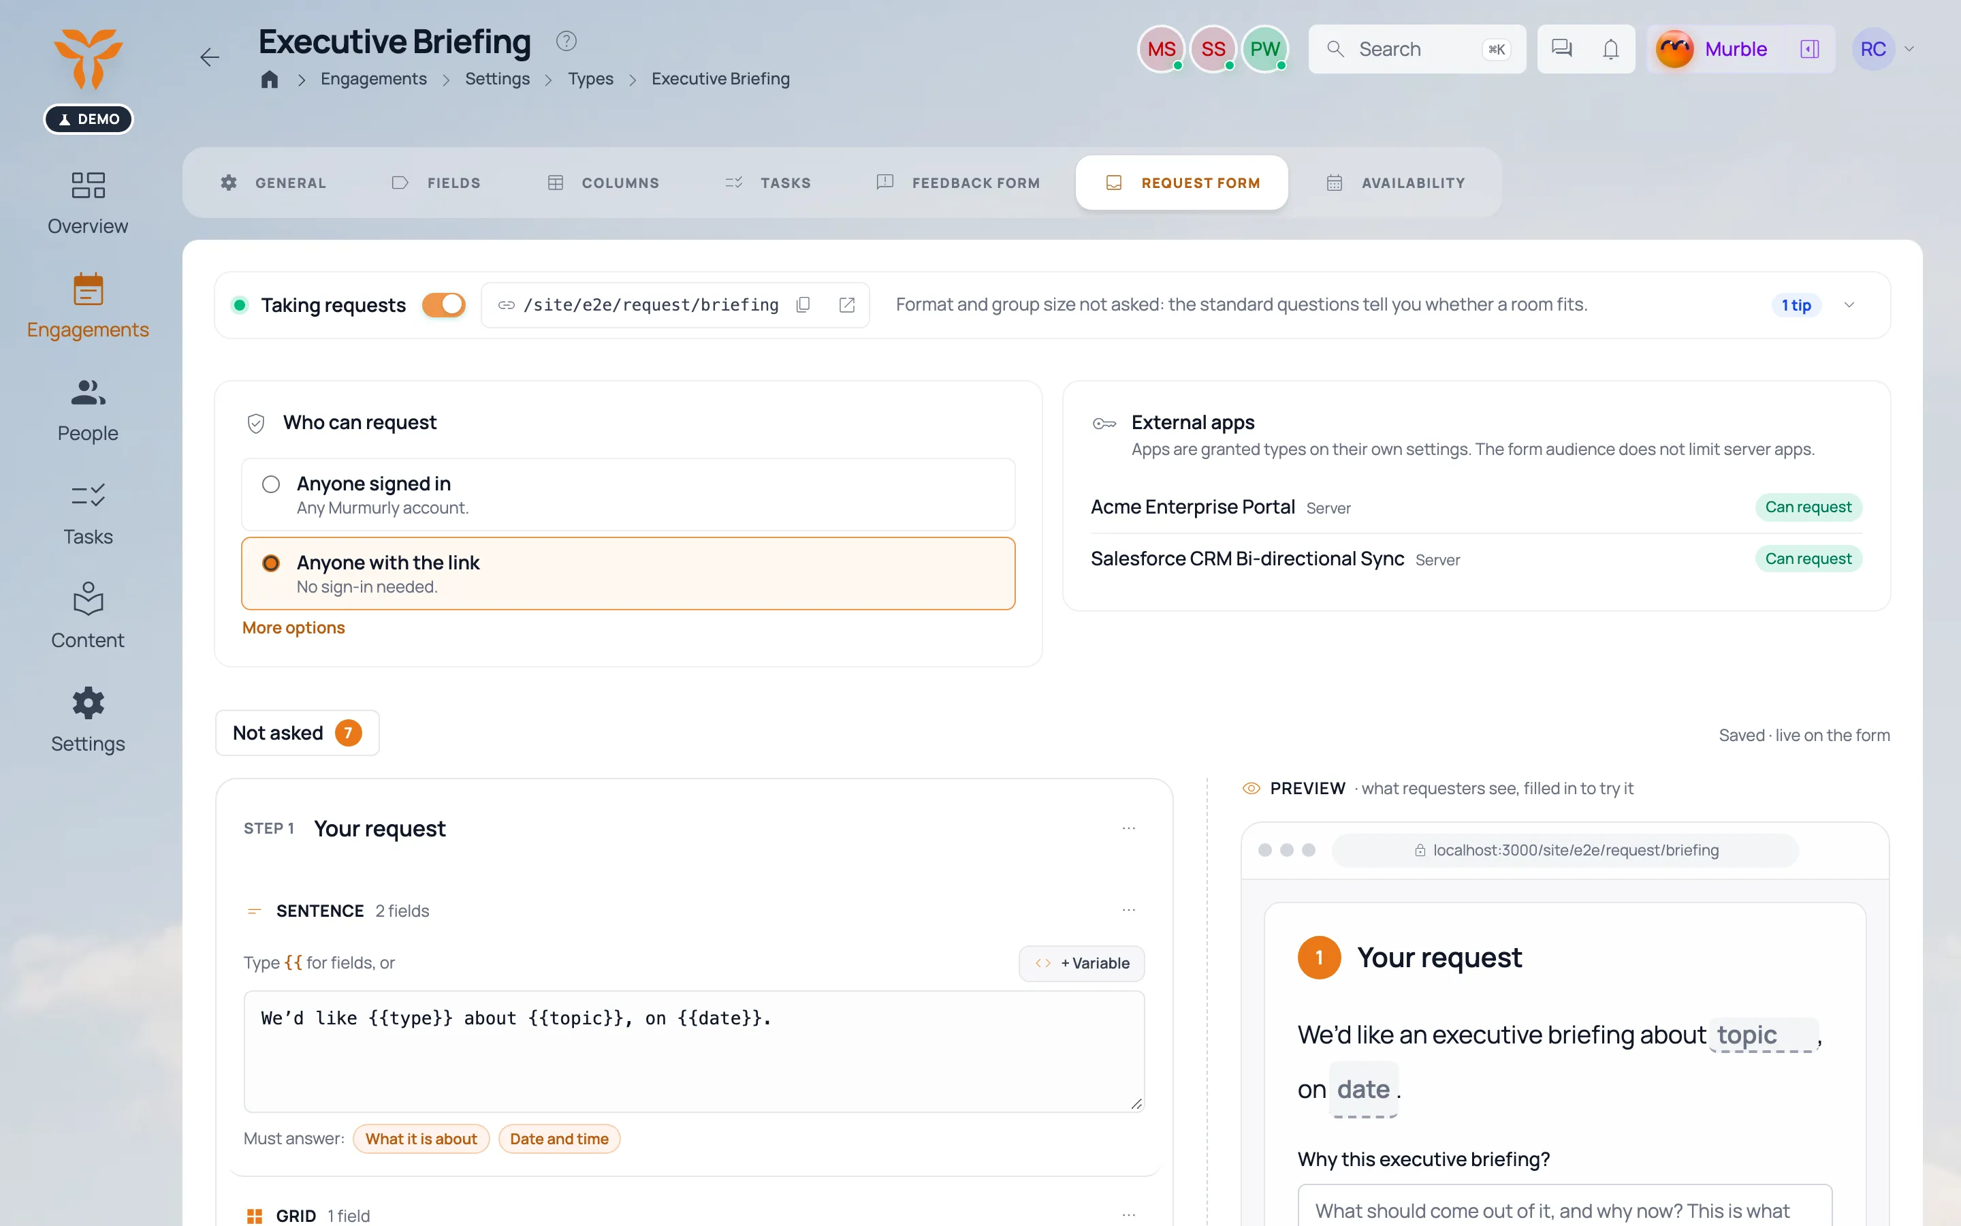This screenshot has width=1961, height=1226.
Task: Click the SS user avatar
Action: pos(1213,48)
